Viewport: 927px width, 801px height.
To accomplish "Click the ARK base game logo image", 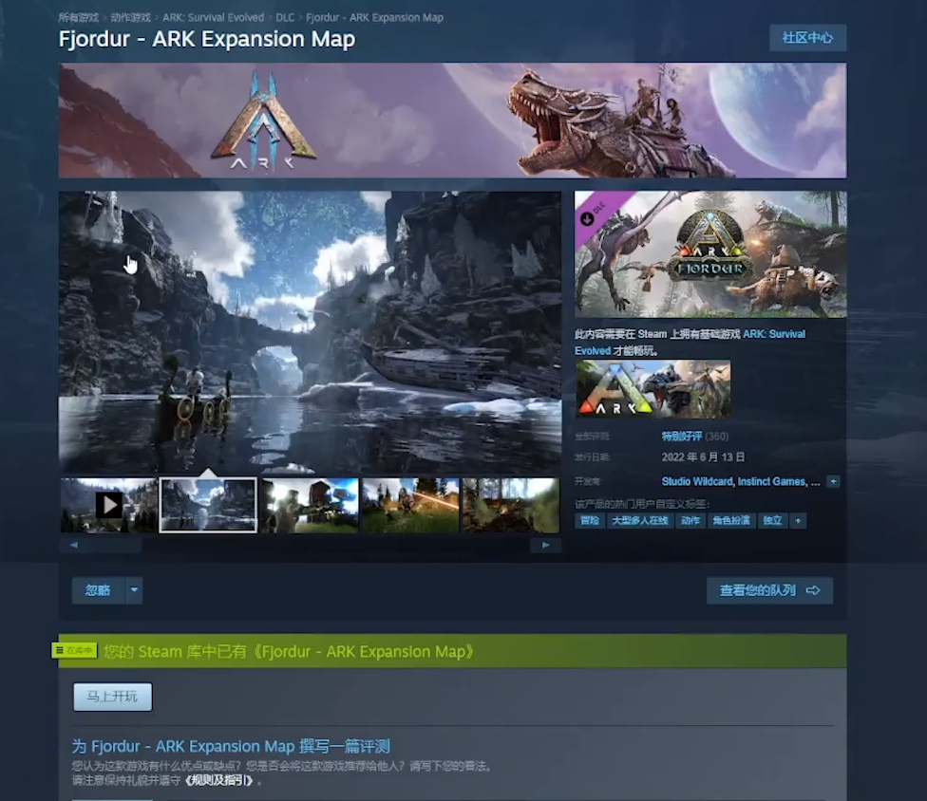I will click(x=653, y=389).
